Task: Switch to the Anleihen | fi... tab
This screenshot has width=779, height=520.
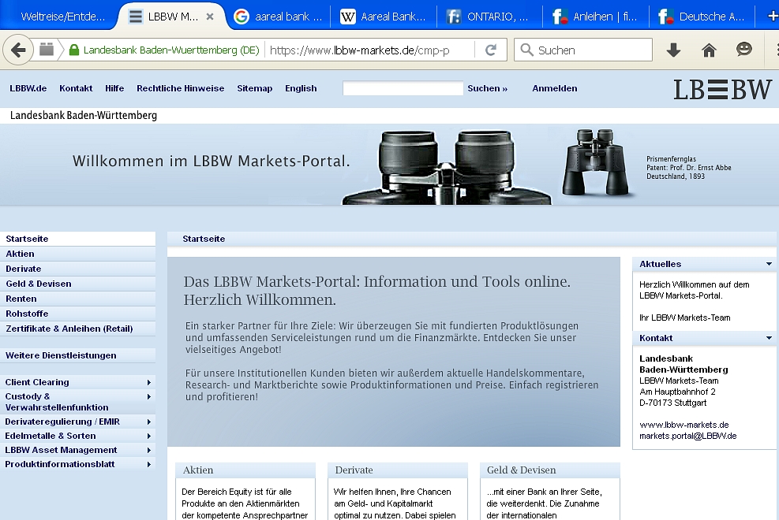Action: tap(596, 17)
